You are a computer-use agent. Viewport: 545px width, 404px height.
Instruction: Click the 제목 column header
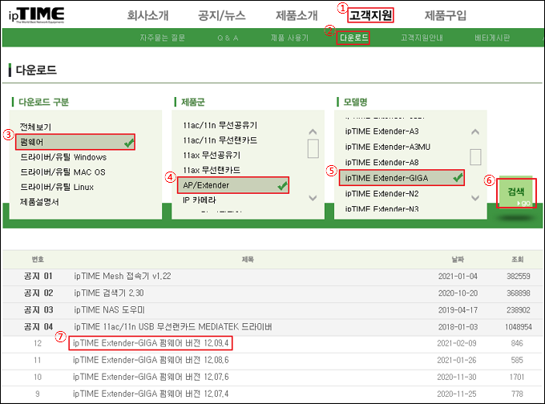248,260
